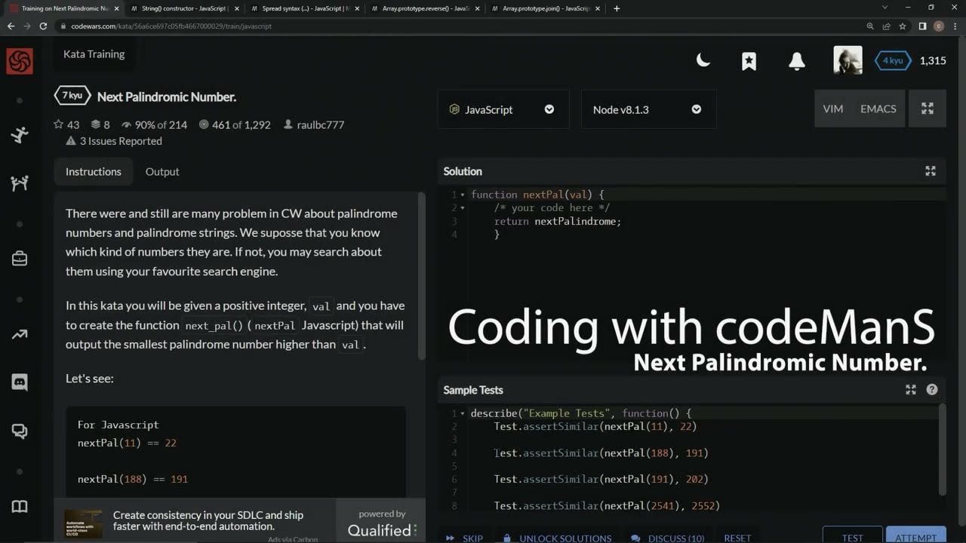Open a new browser tab
Image resolution: width=966 pixels, height=543 pixels.
[617, 8]
